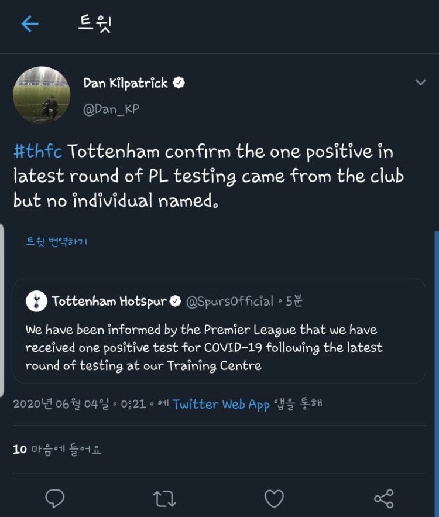
Task: Click the Tottenham Hotspur crest logo
Action: (x=36, y=302)
